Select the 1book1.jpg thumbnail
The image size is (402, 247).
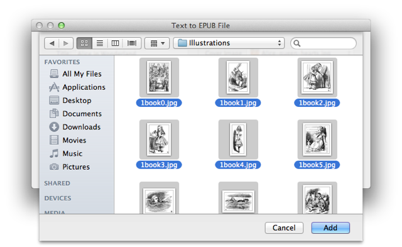click(238, 77)
